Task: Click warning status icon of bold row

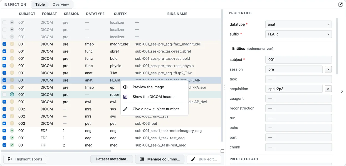Action: [12, 58]
